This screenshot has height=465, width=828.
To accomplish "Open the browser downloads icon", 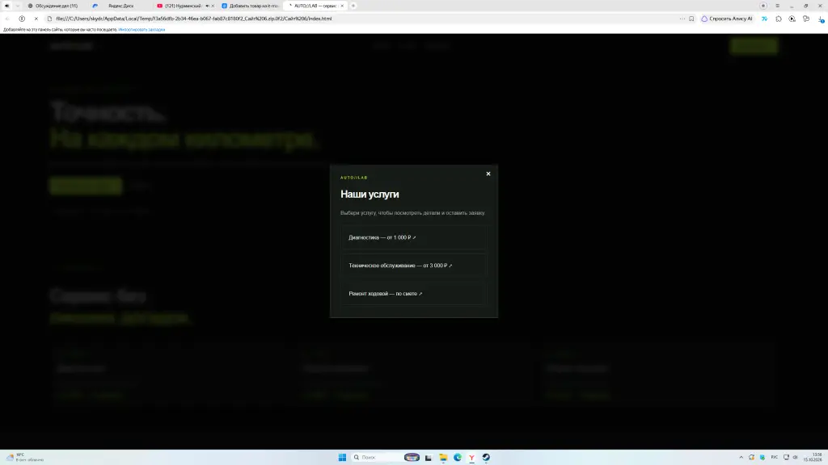I will (x=821, y=19).
